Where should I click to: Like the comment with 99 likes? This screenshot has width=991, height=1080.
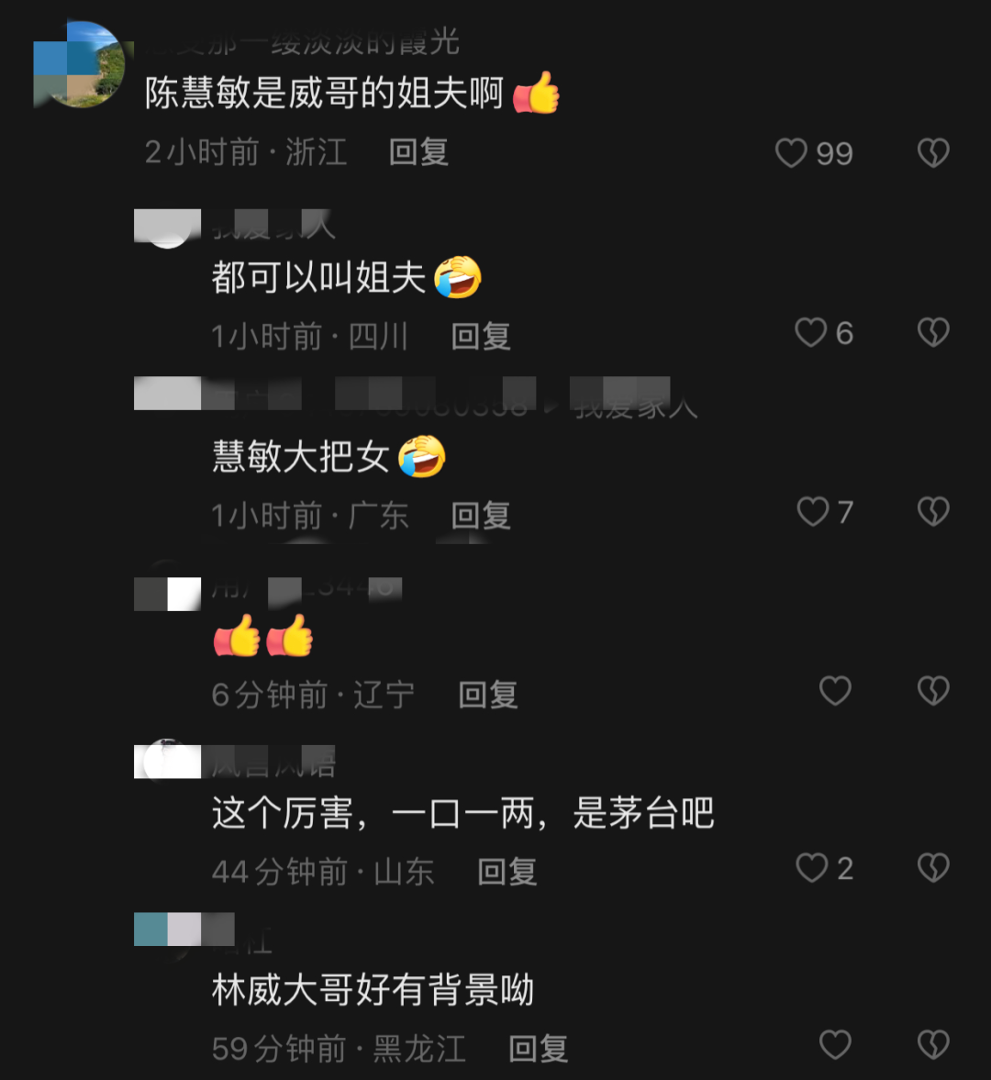click(791, 153)
